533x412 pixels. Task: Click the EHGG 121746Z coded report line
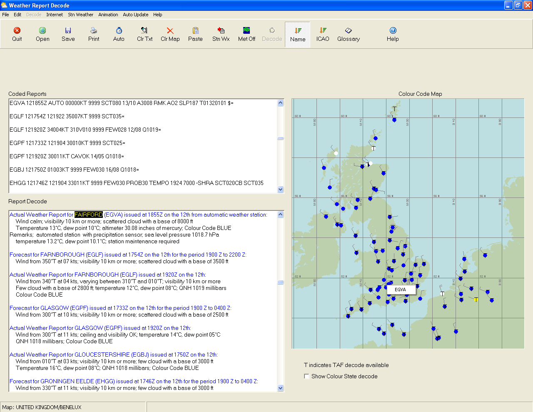click(137, 183)
